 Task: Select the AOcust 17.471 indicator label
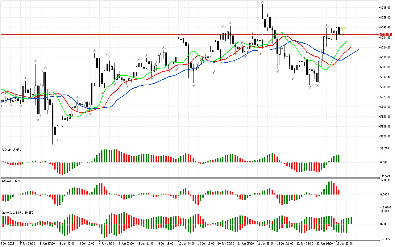pos(11,149)
